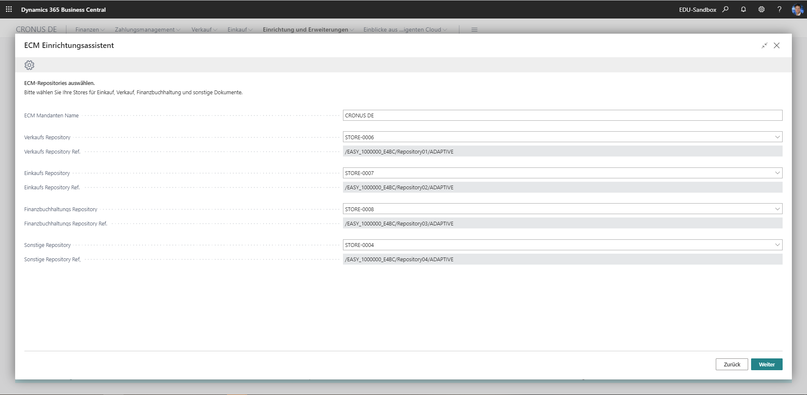Click the CRONUS DE company link
Image resolution: width=807 pixels, height=395 pixels.
pyautogui.click(x=36, y=29)
